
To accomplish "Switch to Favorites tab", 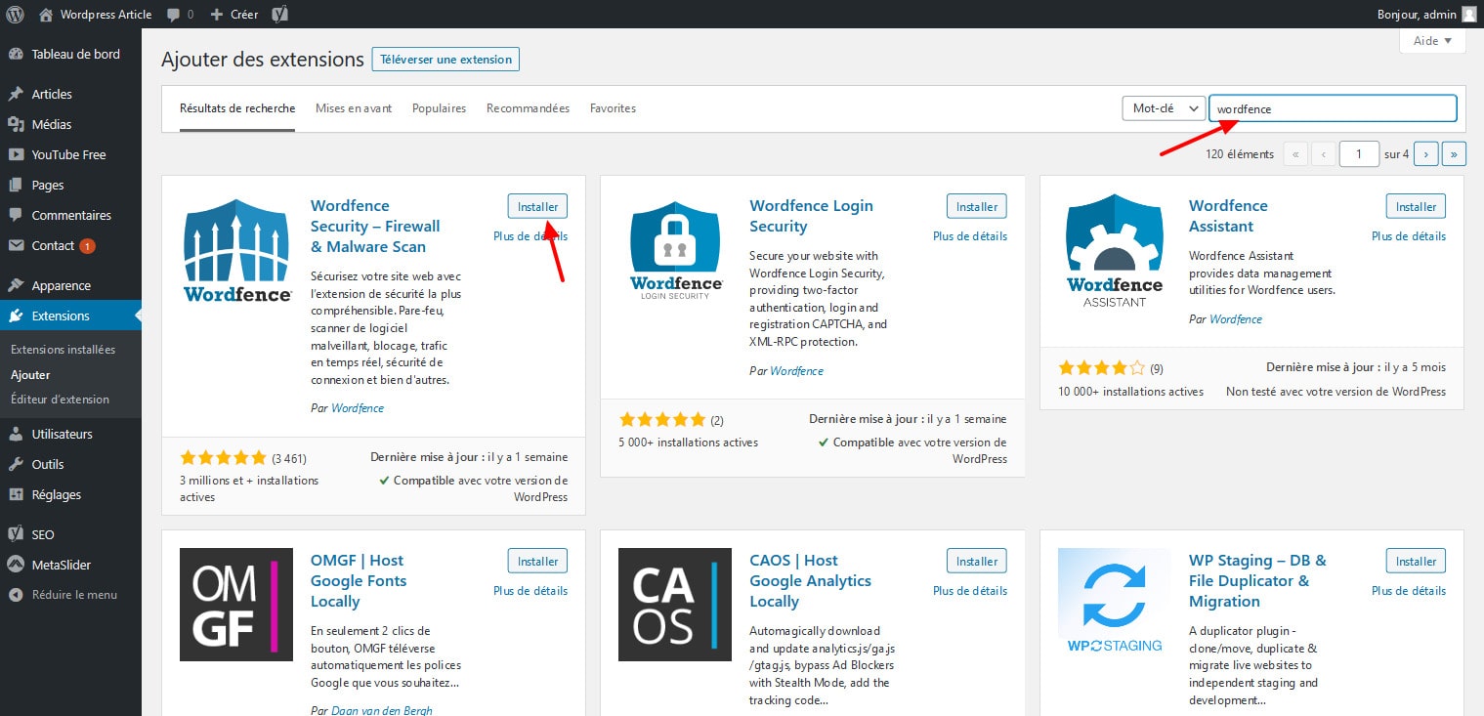I will click(x=613, y=108).
